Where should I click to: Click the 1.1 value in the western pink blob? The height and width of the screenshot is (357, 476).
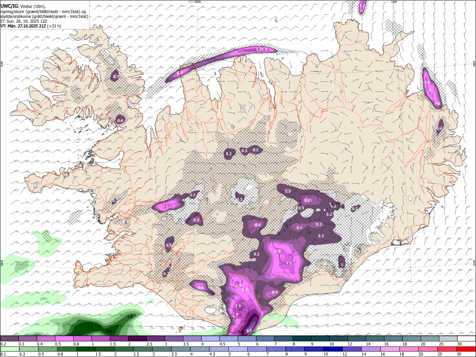pyautogui.click(x=165, y=207)
